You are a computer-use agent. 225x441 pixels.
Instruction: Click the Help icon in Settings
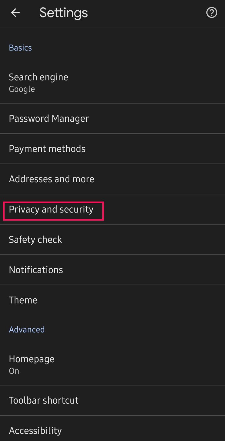212,13
